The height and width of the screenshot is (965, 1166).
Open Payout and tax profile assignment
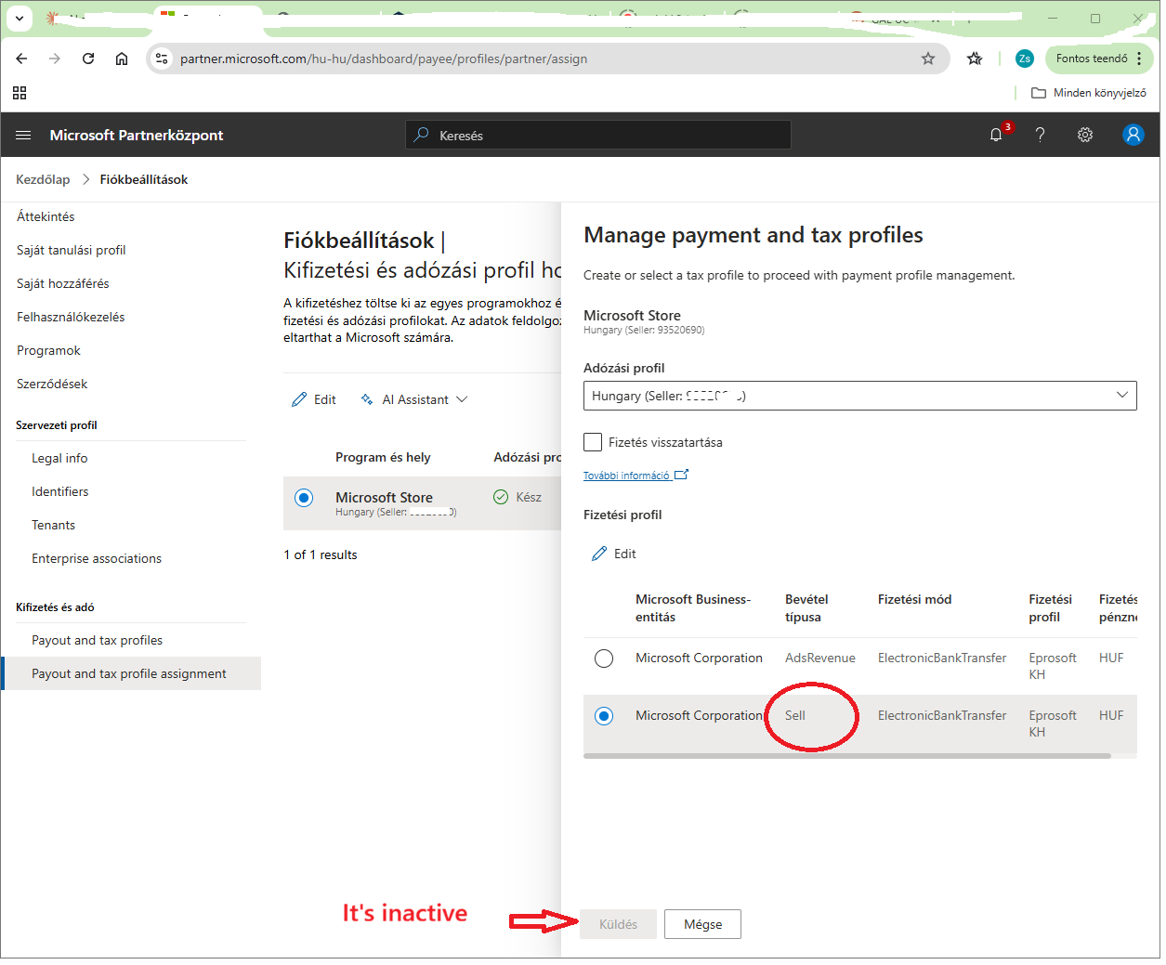(x=129, y=673)
